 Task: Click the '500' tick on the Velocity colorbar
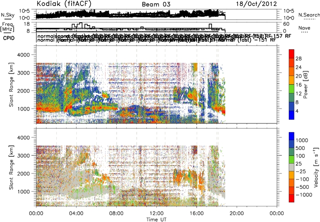click(x=300, y=148)
